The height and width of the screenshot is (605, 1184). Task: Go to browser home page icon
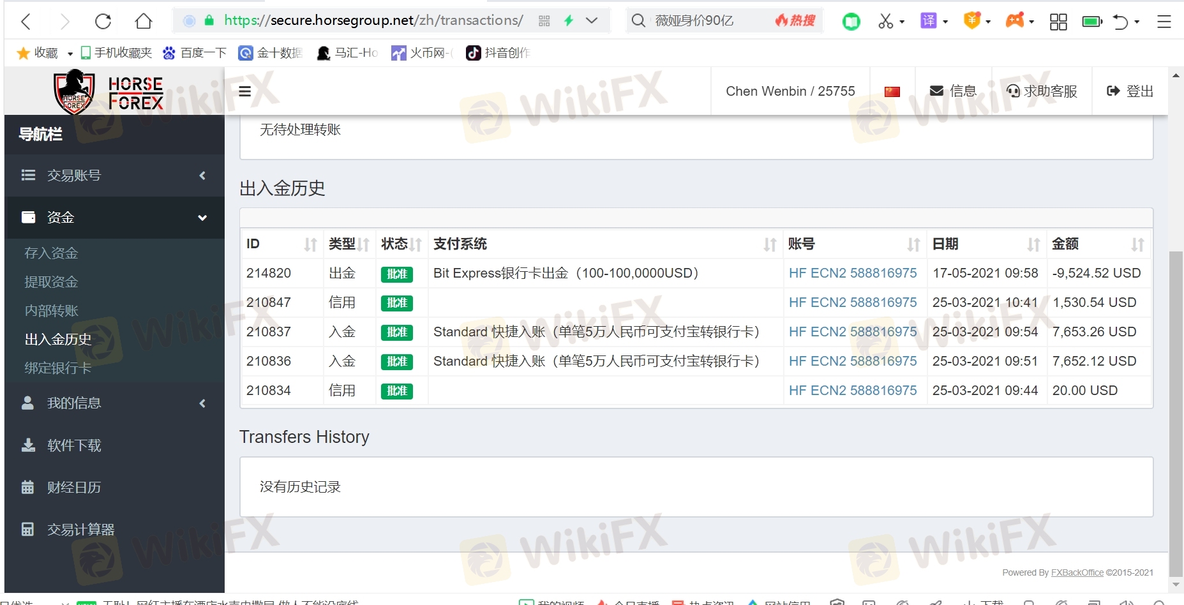tap(144, 22)
